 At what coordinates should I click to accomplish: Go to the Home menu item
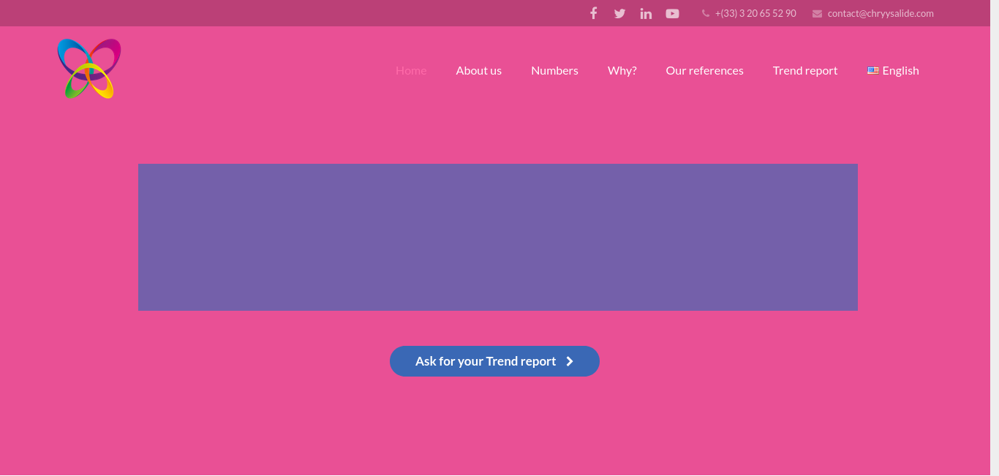pos(411,70)
